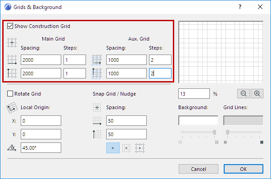Click the preview zoom percent field 13
The height and width of the screenshot is (179, 271).
pos(194,94)
